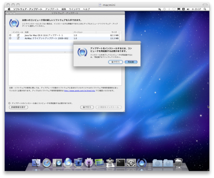Launch Safari from the dock

pyautogui.click(x=47, y=163)
